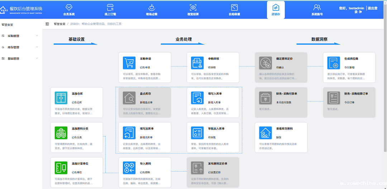Image resolution: width=387 pixels, height=189 pixels.
Task: Open the 采购申请 card title
Action: (x=145, y=59)
